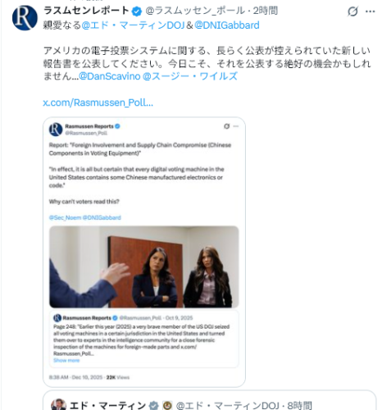
Task: Open the @DNIGabbard mention in the post header
Action: 227,25
